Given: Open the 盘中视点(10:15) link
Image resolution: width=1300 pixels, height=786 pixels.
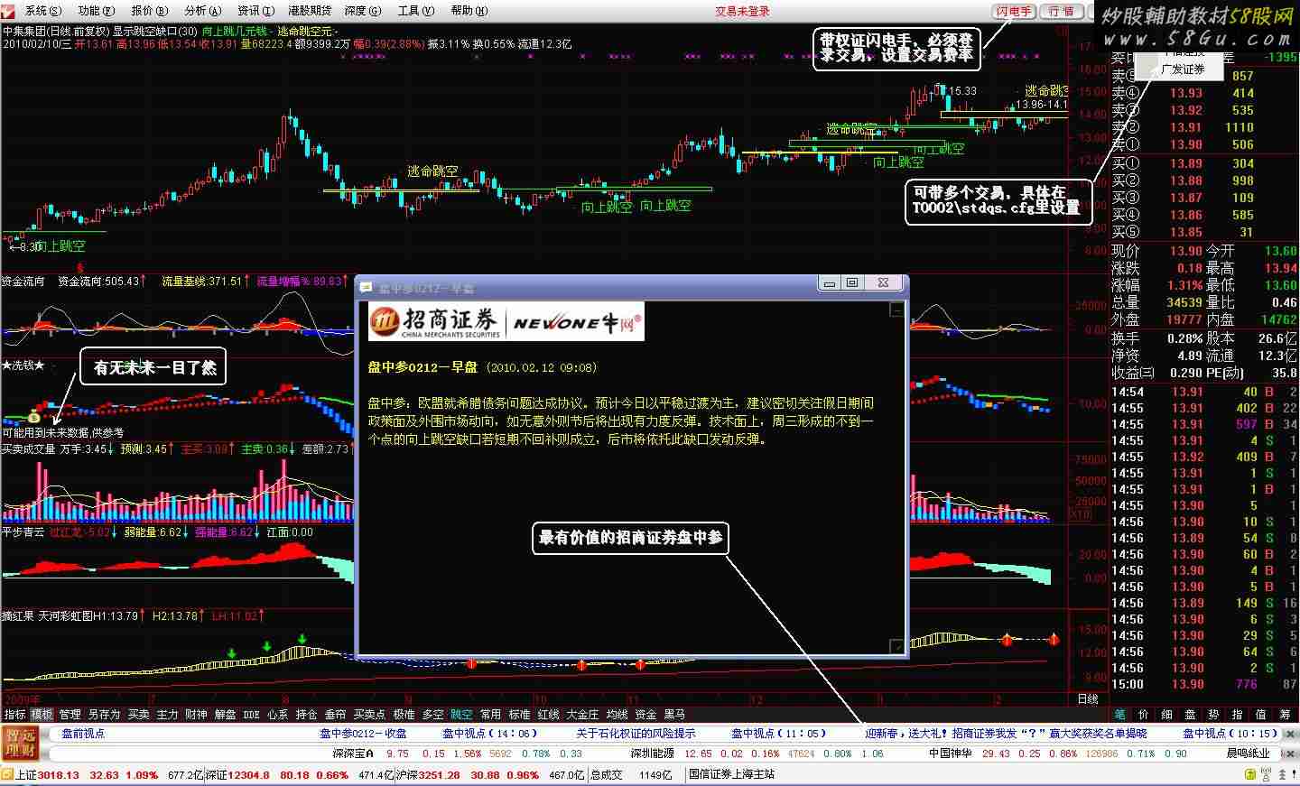Looking at the screenshot, I should [x=1231, y=734].
